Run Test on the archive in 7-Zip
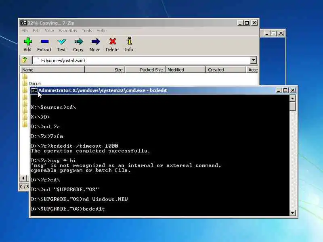This screenshot has height=242, width=323. pos(61,44)
